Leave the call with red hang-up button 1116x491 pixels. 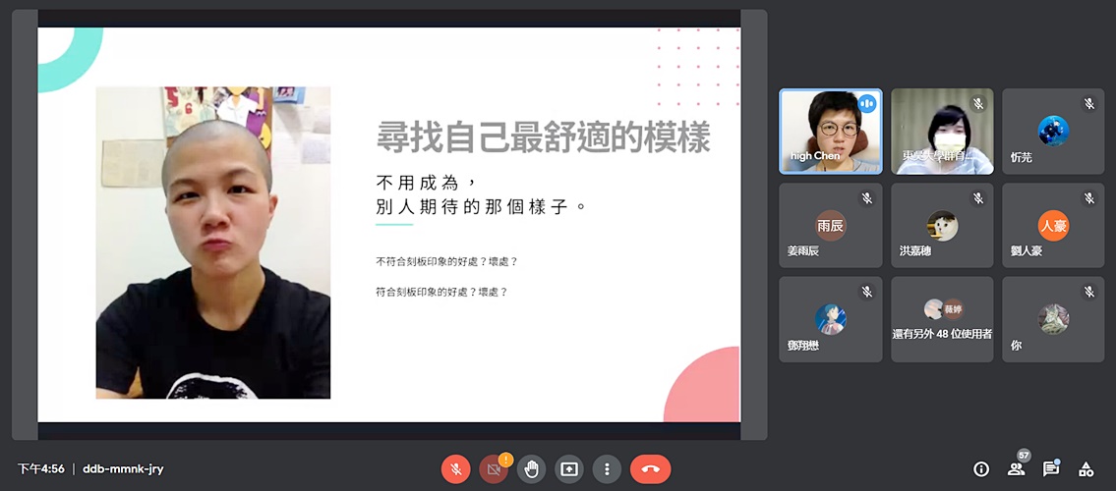pyautogui.click(x=650, y=469)
